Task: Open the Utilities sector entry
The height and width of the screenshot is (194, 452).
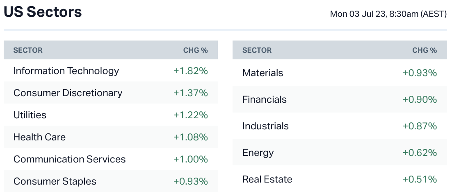Action: click(x=30, y=115)
